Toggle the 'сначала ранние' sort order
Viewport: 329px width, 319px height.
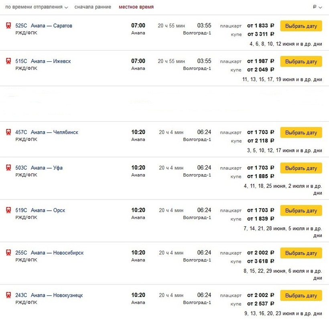93,7
